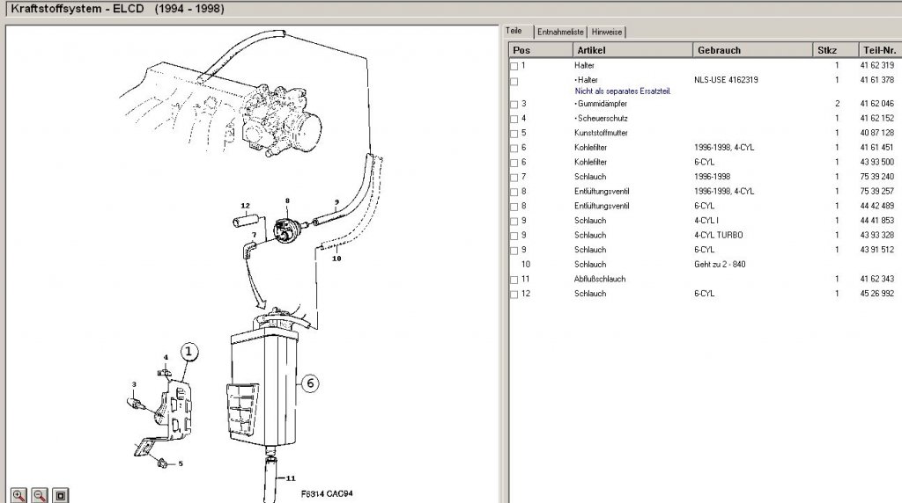The width and height of the screenshot is (902, 503).
Task: Click the Pos column header
Action: pos(541,50)
